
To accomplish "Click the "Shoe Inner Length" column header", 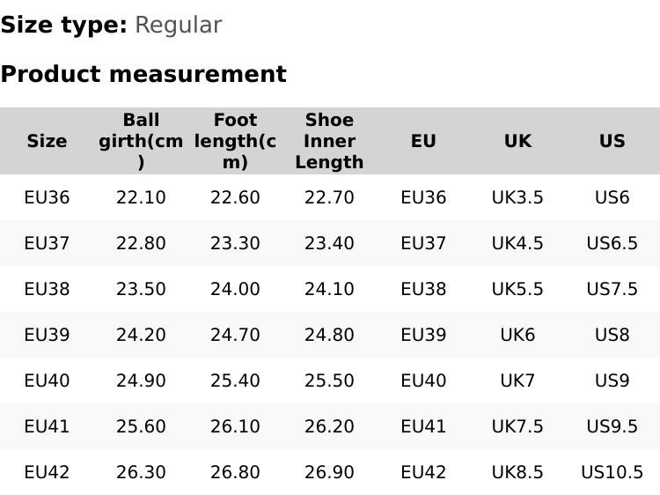I will point(329,141).
